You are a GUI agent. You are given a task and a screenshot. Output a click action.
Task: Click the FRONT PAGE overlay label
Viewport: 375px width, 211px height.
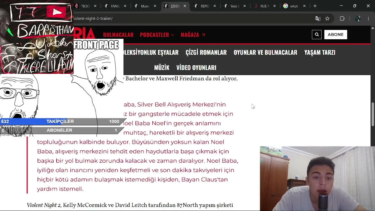click(x=96, y=45)
